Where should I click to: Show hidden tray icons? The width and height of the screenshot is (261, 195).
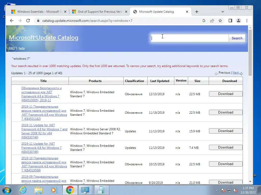pos(217,190)
